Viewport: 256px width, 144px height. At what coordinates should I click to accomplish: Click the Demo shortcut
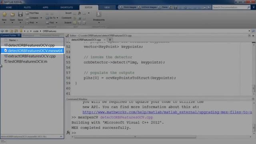163,7
